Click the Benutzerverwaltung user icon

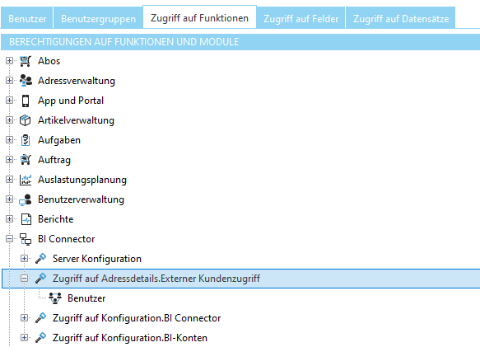26,199
